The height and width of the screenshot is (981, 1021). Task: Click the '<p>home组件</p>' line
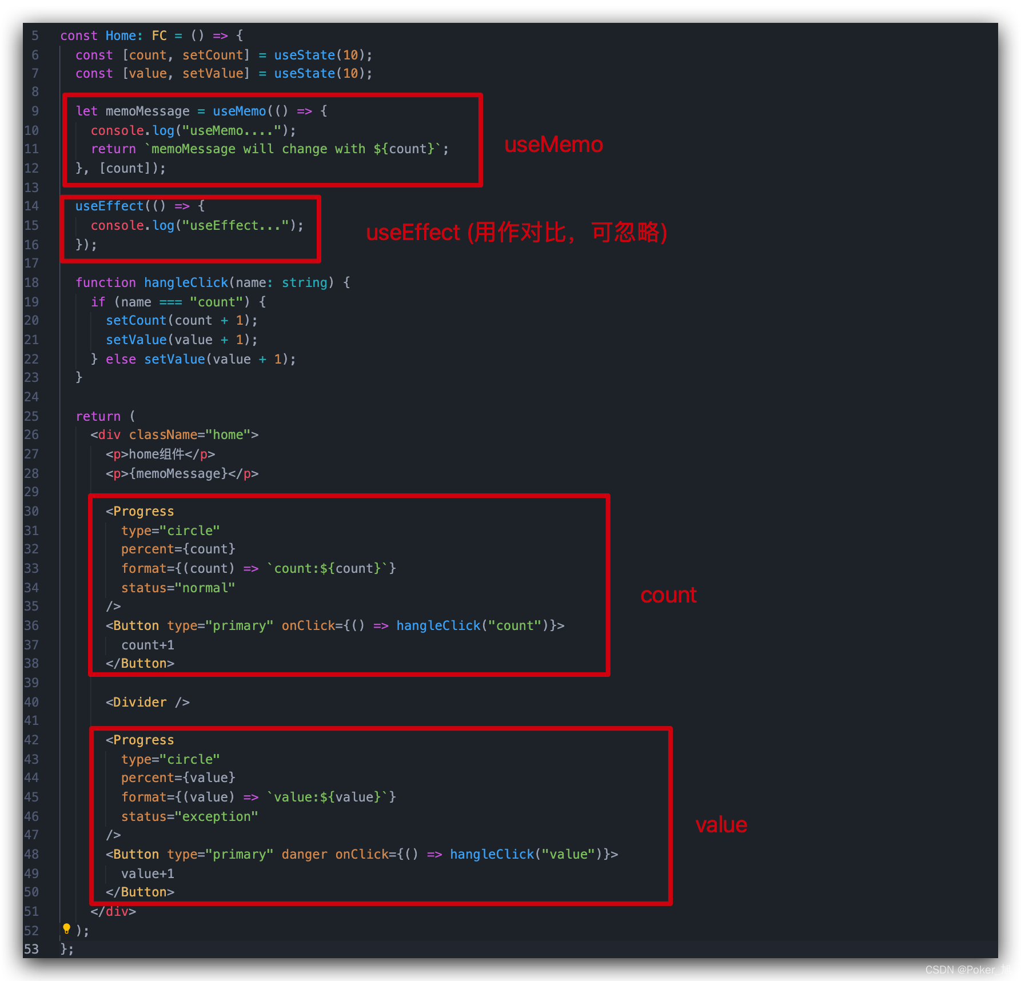point(161,454)
